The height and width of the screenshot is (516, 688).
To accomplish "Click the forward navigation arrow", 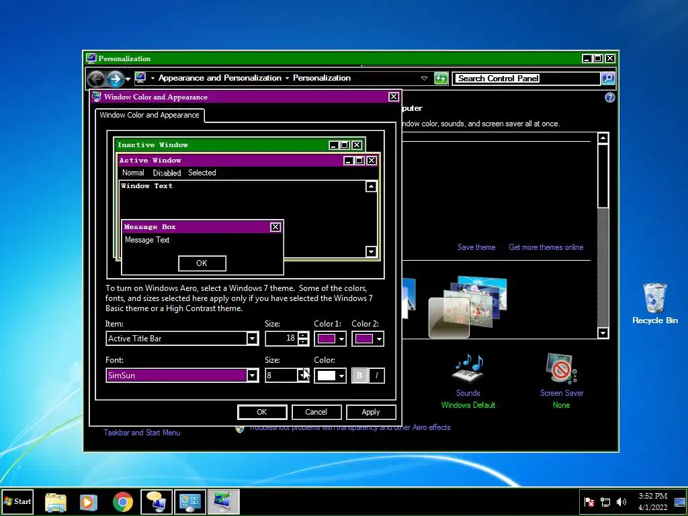I will click(115, 79).
